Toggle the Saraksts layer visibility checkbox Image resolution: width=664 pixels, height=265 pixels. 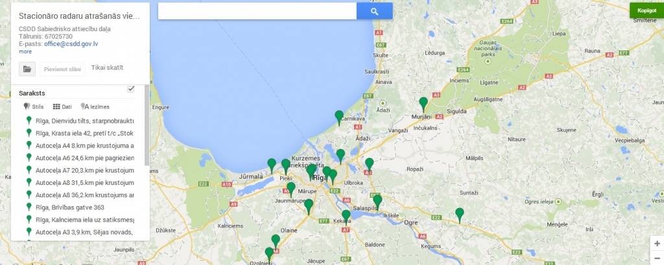click(131, 89)
